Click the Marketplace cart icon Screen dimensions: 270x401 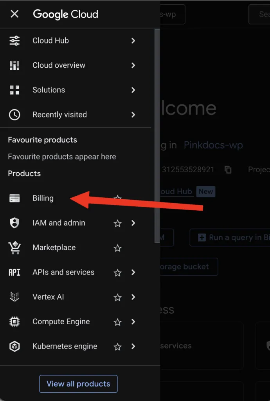pos(14,248)
